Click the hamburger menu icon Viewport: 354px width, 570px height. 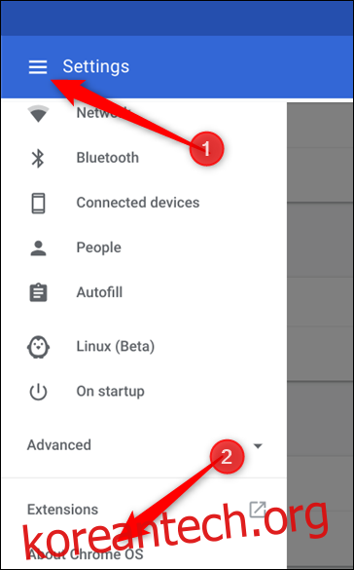pos(38,67)
